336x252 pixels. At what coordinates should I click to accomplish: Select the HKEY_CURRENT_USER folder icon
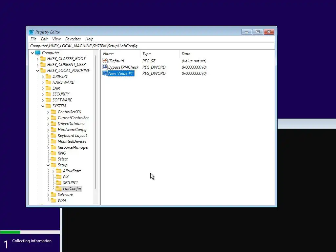coord(43,65)
